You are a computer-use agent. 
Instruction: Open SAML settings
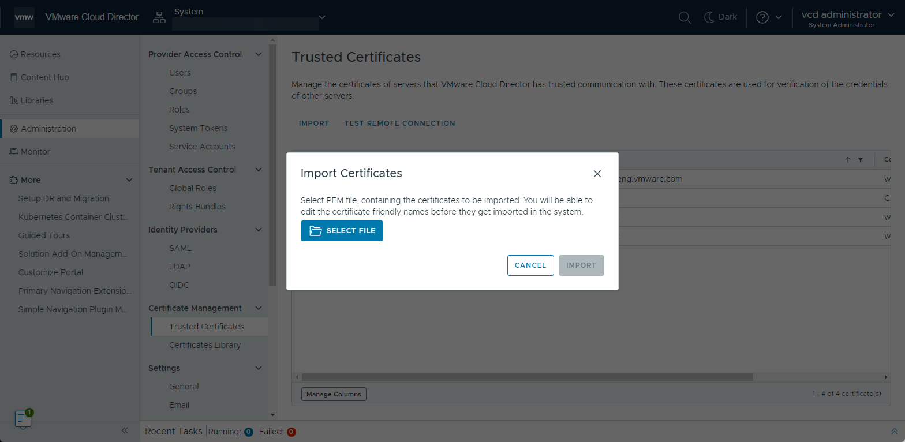point(180,248)
